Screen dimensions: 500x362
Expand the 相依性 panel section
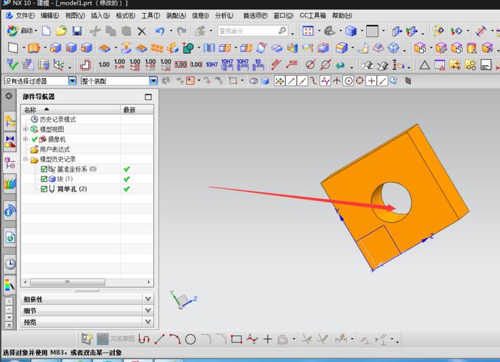point(148,299)
